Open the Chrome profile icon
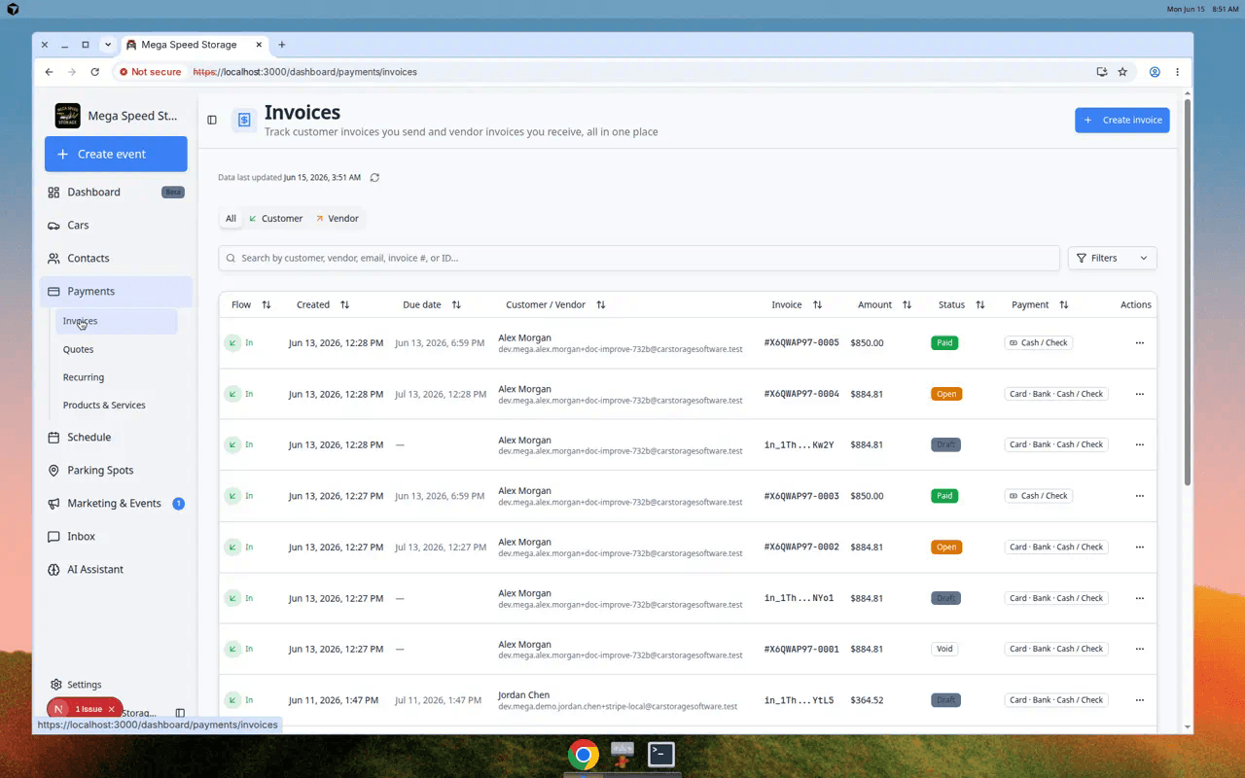The width and height of the screenshot is (1245, 778). (x=1155, y=72)
